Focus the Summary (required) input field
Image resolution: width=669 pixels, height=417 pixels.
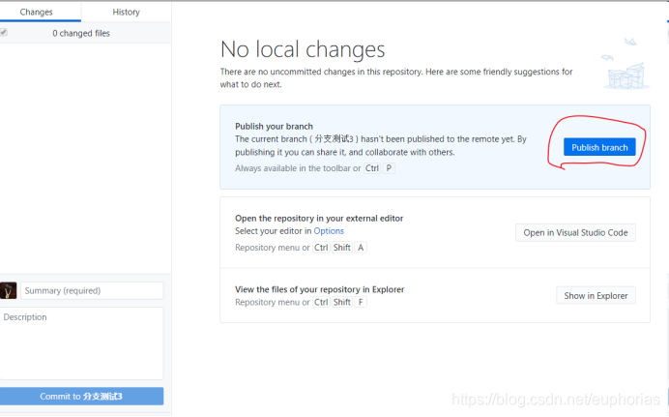[x=92, y=290]
